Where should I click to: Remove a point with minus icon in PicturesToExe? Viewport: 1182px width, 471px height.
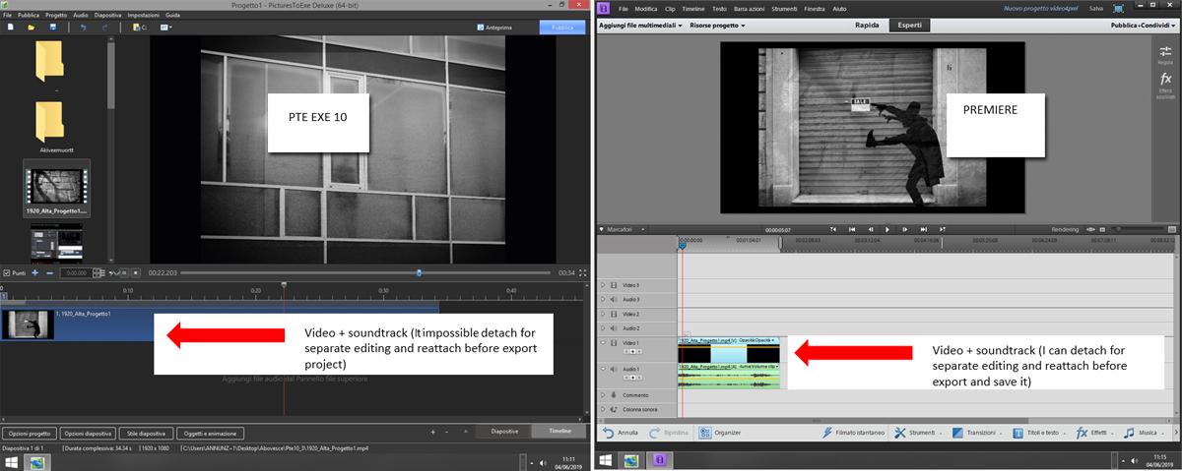[x=49, y=272]
